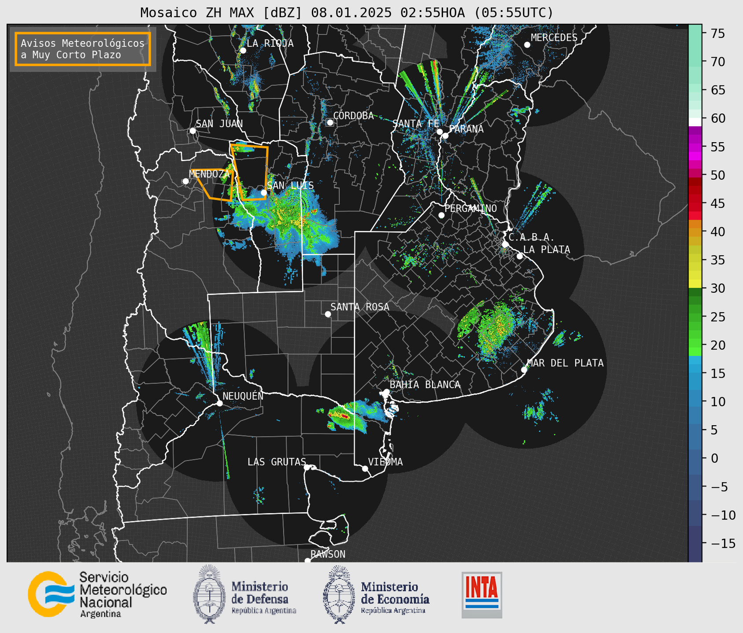Click the VIEDMA city marker dot
Viewport: 743px width, 633px height.
(365, 468)
